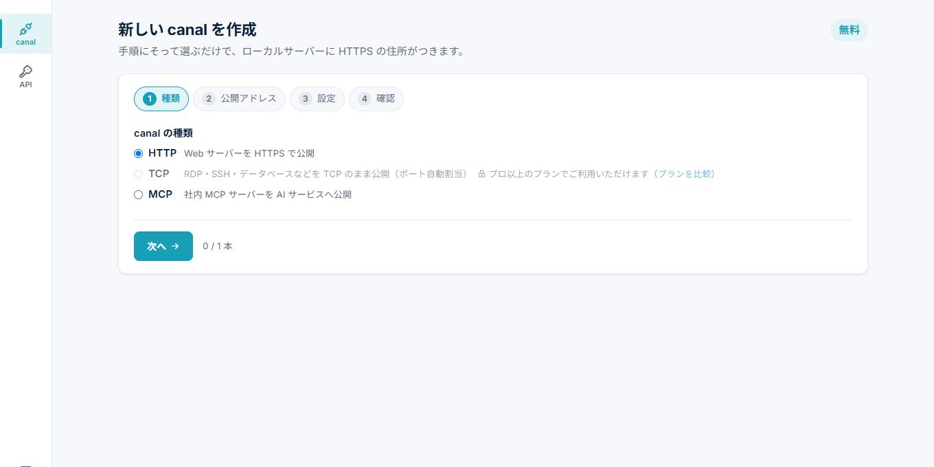
Task: Click the 無料 plan badge
Action: coord(849,30)
